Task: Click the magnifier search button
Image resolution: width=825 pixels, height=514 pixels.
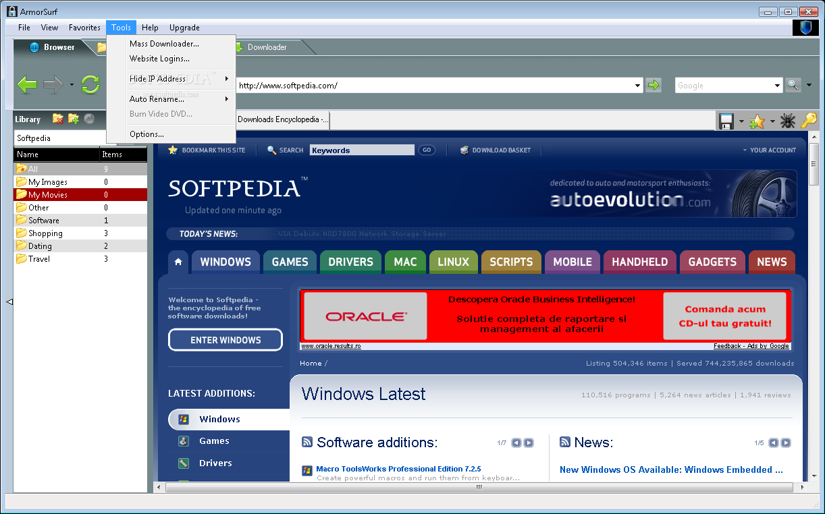Action: tap(793, 85)
